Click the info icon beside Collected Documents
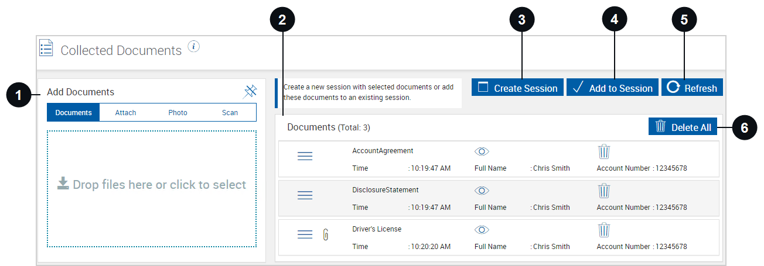Screen dimensions: 764x266 194,47
